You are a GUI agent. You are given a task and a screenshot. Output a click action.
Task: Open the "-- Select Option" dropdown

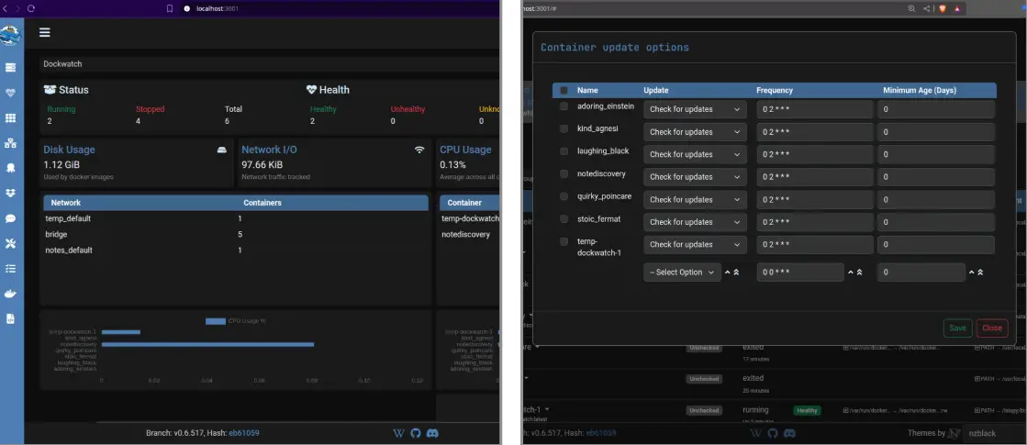(682, 273)
